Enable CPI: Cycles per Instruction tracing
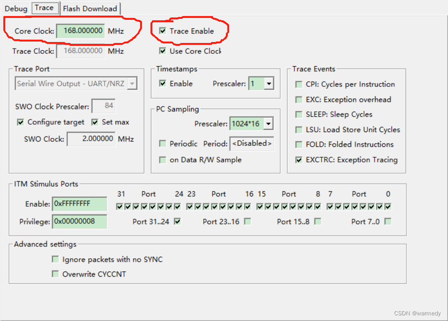448x321 pixels. pyautogui.click(x=299, y=84)
